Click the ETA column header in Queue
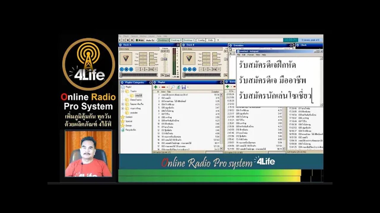Image resolution: width=380 pixels, height=213 pixels. (x=232, y=92)
